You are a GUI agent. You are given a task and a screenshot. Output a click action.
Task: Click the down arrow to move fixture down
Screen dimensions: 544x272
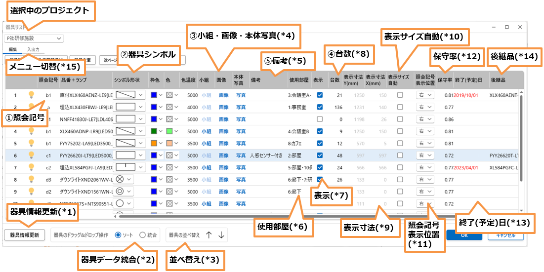[x=221, y=235]
